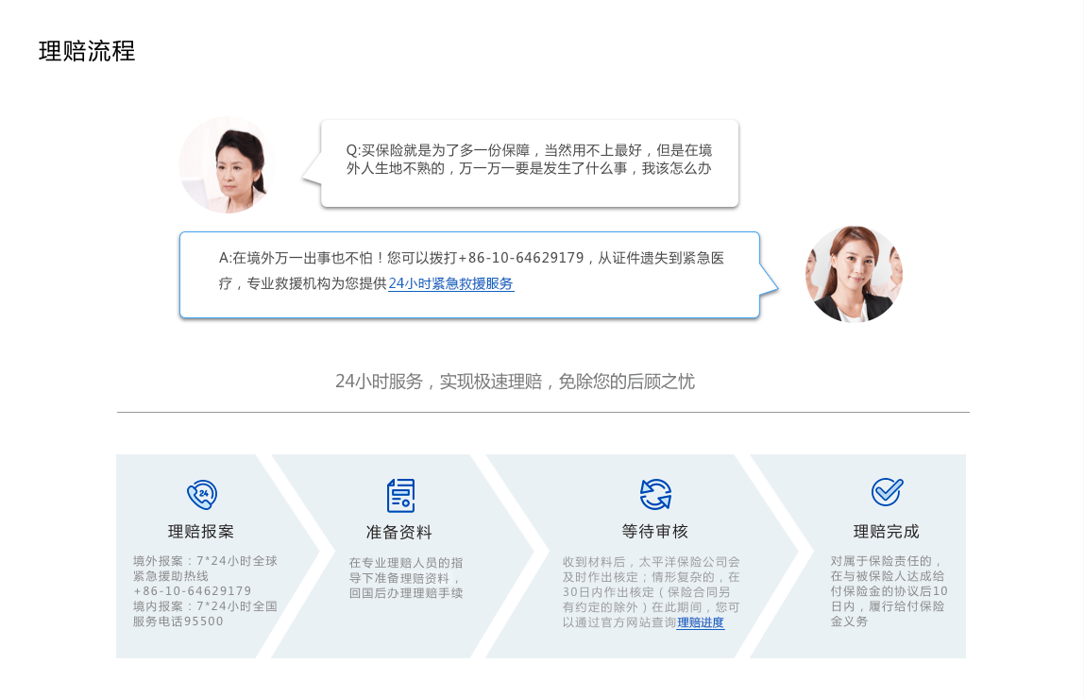Click the description text under 理赔完成
The image size is (1084, 698).
pos(889,591)
